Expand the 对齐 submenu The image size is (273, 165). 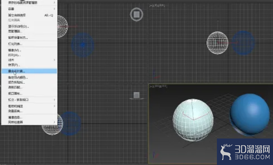click(x=29, y=60)
